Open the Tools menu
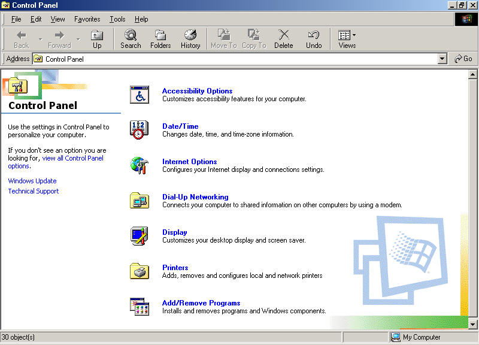Viewport: 479px width, 345px height. click(117, 19)
